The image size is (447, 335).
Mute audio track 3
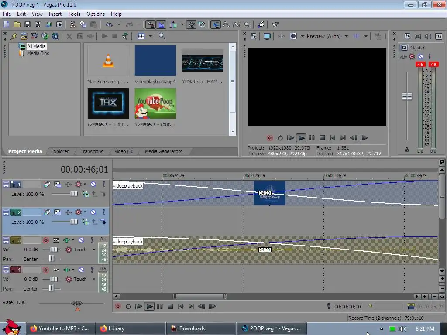click(81, 240)
